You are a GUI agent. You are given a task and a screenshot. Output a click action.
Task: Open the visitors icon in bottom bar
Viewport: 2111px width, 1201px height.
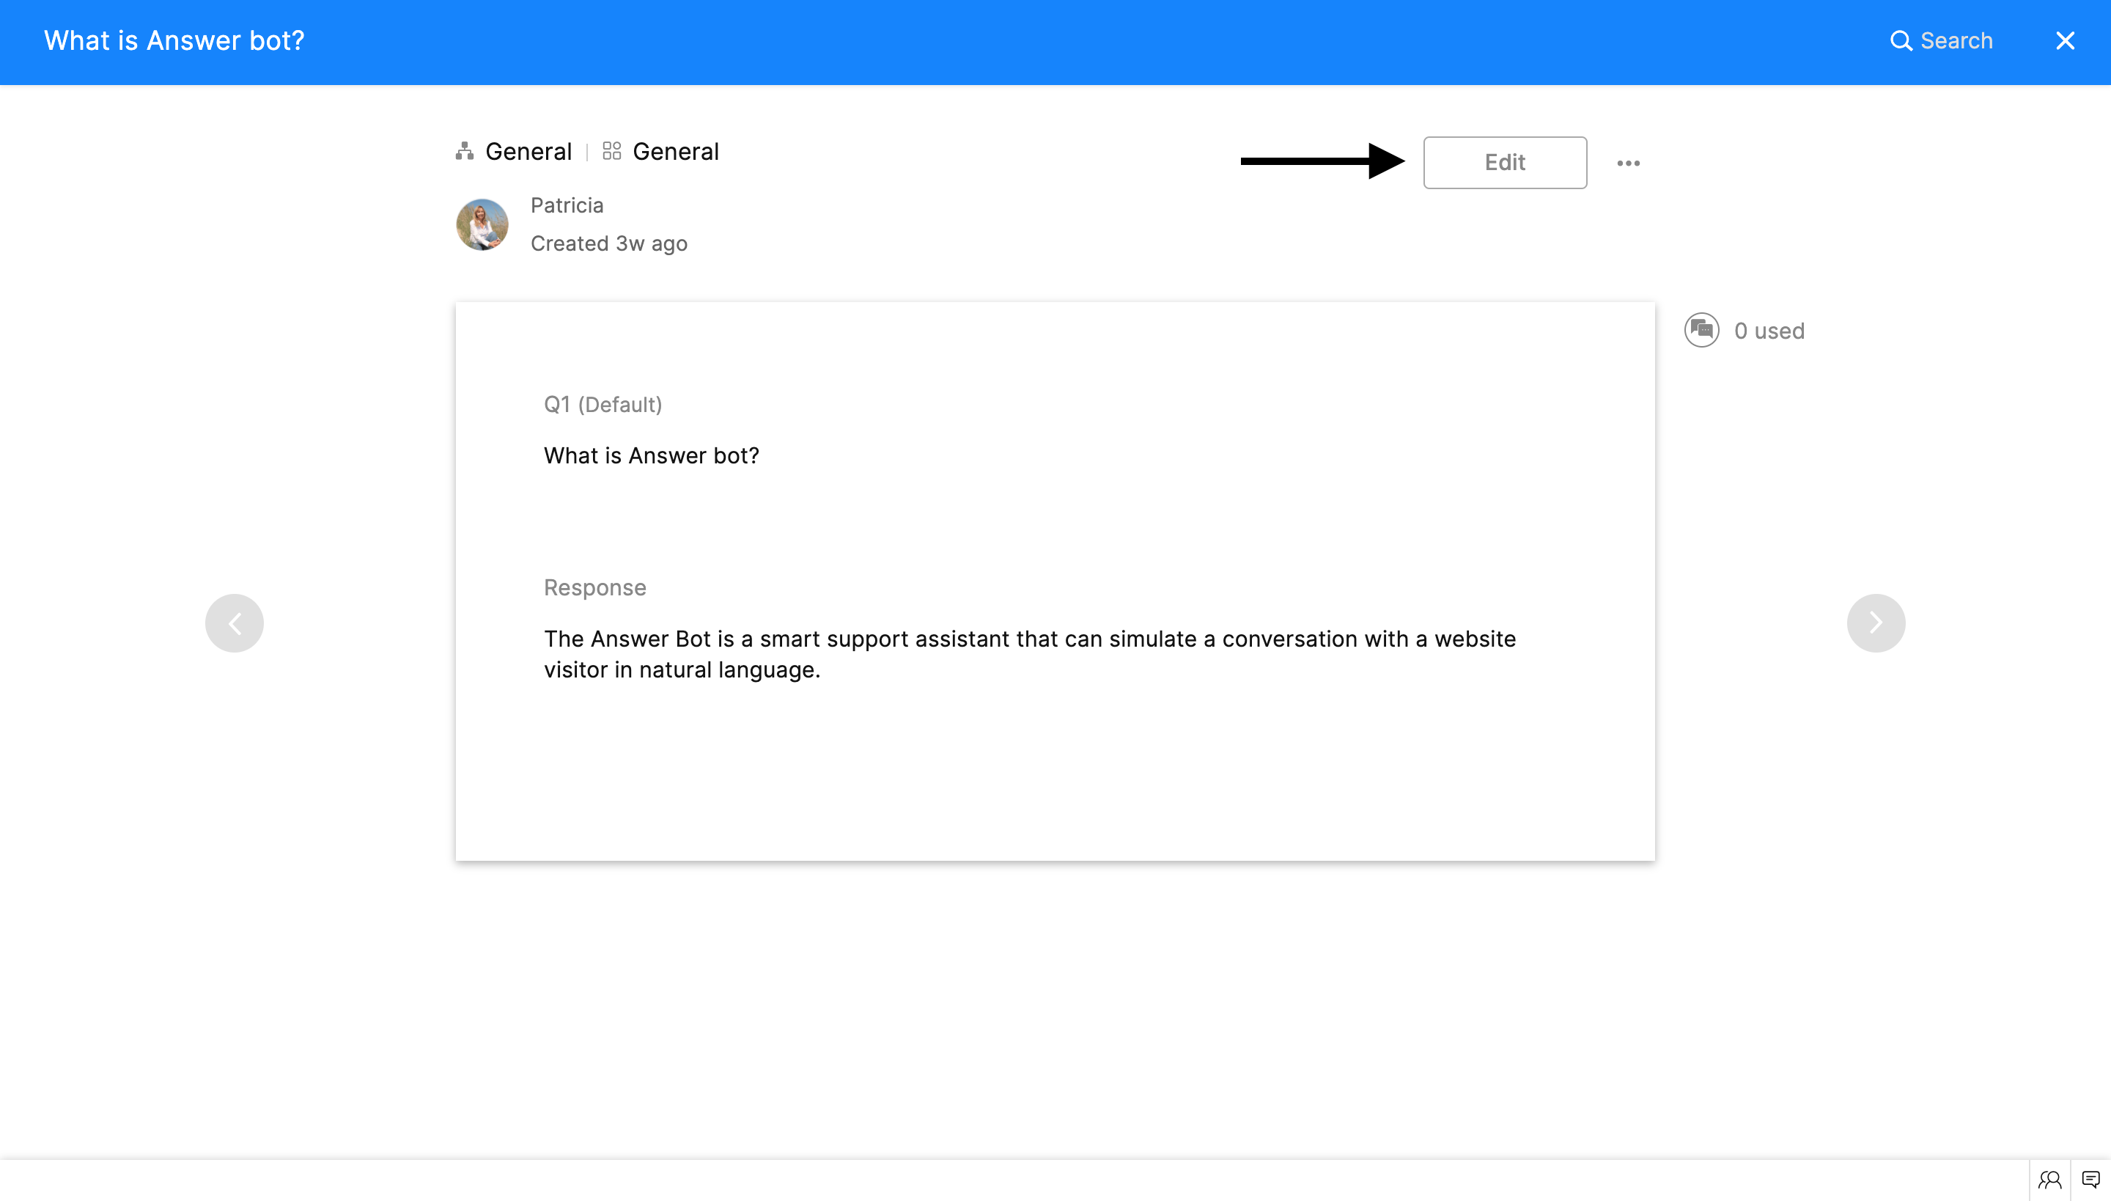[x=2050, y=1180]
